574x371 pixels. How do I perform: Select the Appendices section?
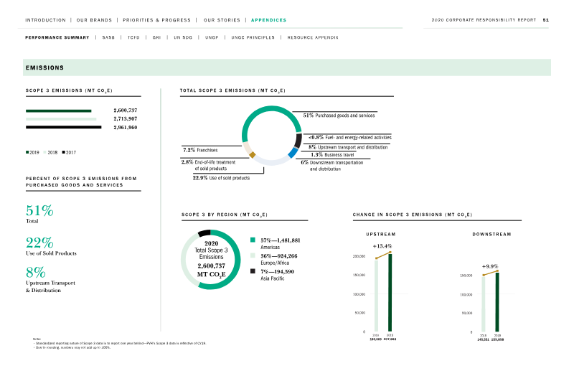[268, 20]
